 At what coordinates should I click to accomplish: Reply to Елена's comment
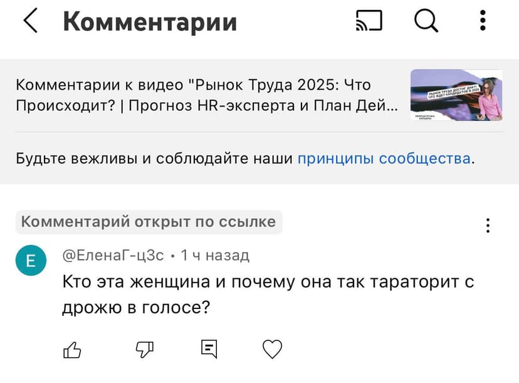click(x=209, y=349)
